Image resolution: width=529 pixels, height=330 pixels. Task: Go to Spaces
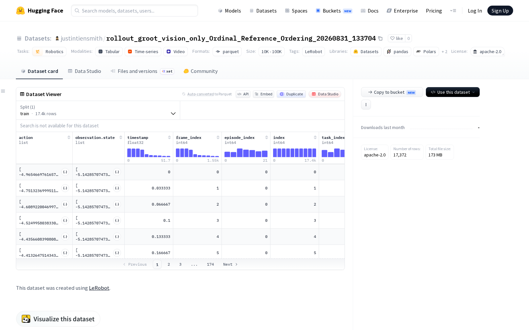[296, 11]
